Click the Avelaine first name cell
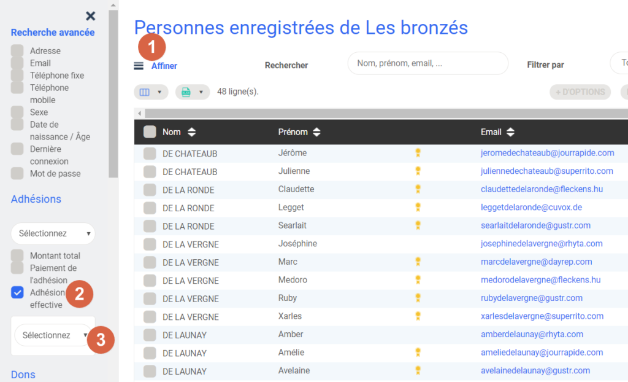Screen dimensions: 628x382 tap(294, 370)
